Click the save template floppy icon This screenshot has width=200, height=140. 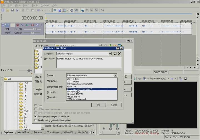click(x=115, y=54)
